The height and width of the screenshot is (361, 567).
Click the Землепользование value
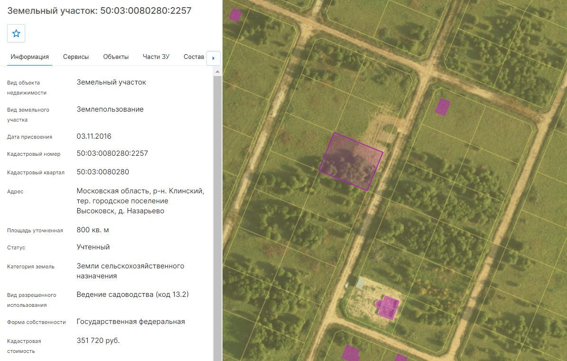click(x=110, y=109)
